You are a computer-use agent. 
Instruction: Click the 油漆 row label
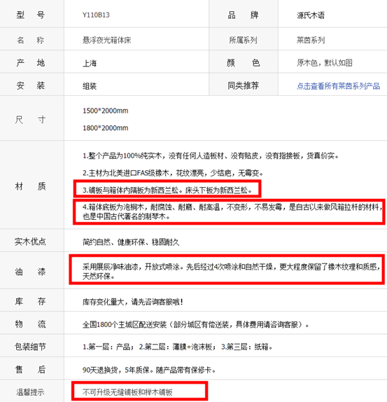click(x=31, y=272)
